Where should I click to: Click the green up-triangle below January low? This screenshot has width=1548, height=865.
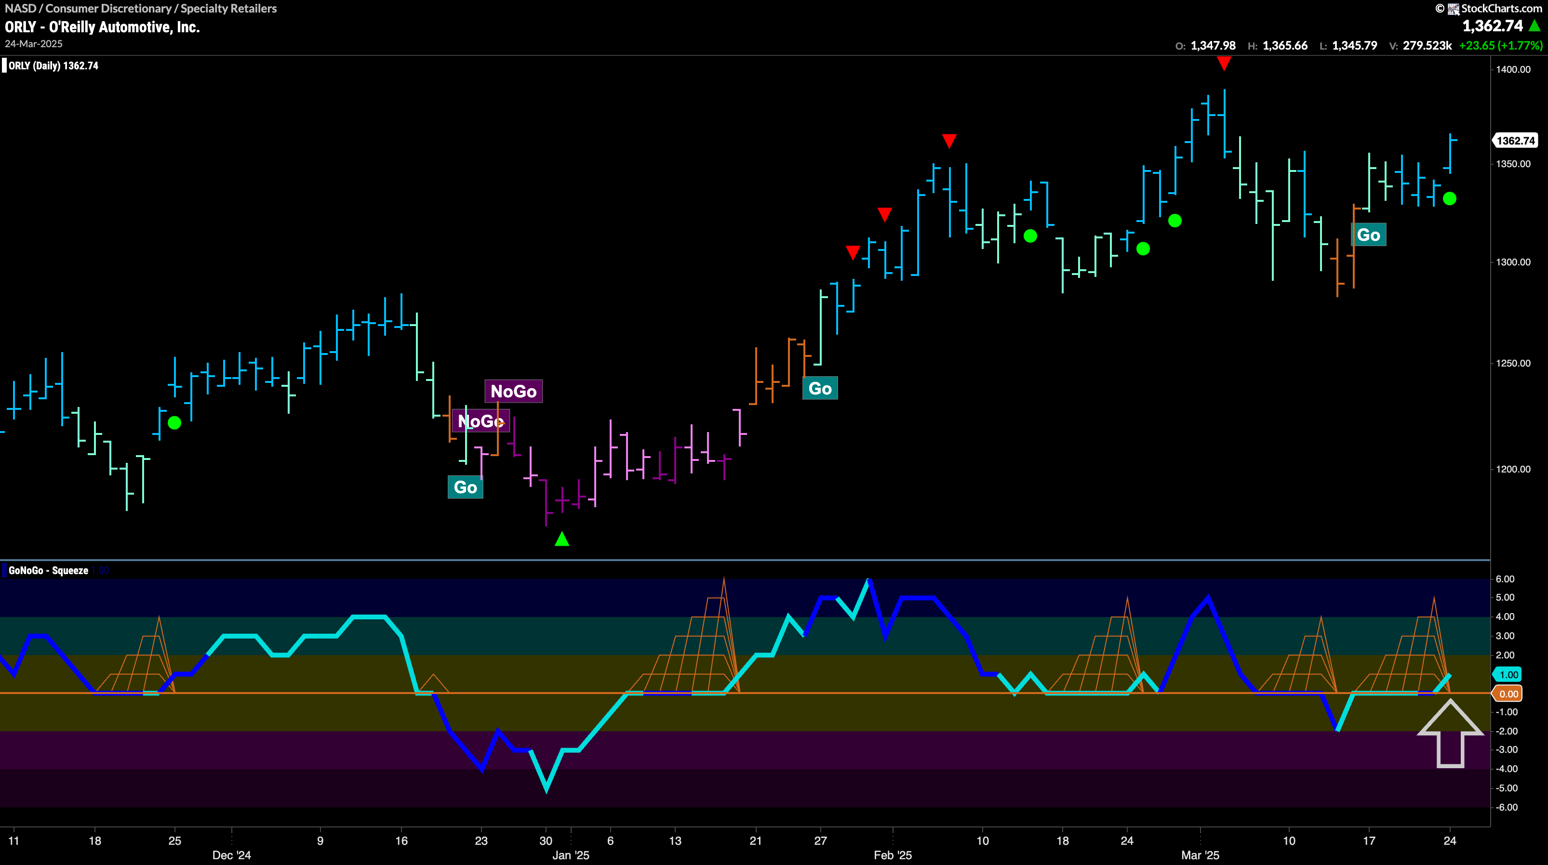pyautogui.click(x=562, y=539)
